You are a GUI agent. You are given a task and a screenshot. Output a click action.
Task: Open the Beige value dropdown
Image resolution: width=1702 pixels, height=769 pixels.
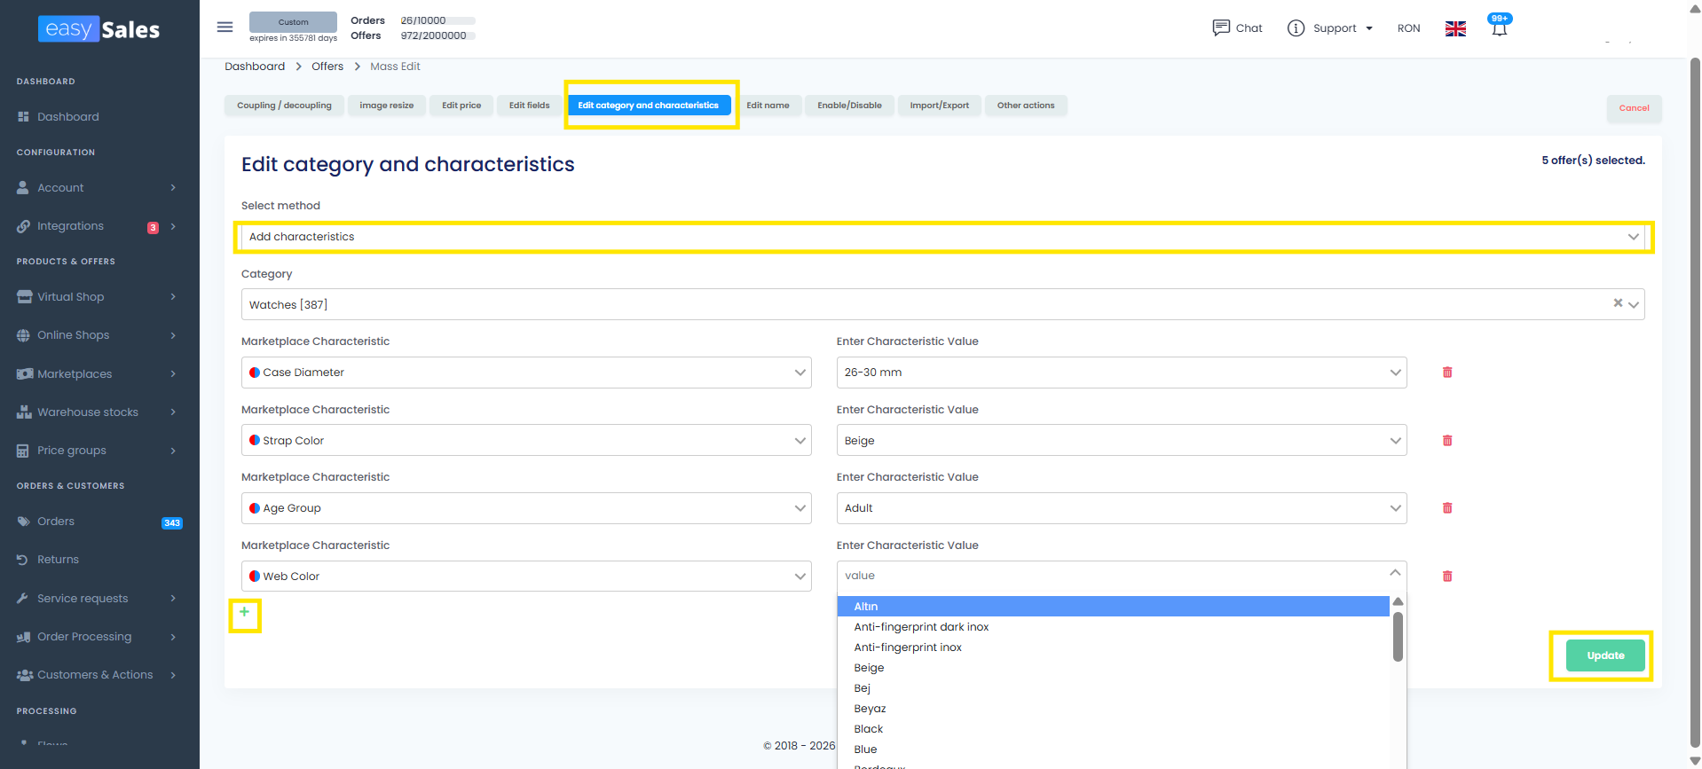point(1122,441)
